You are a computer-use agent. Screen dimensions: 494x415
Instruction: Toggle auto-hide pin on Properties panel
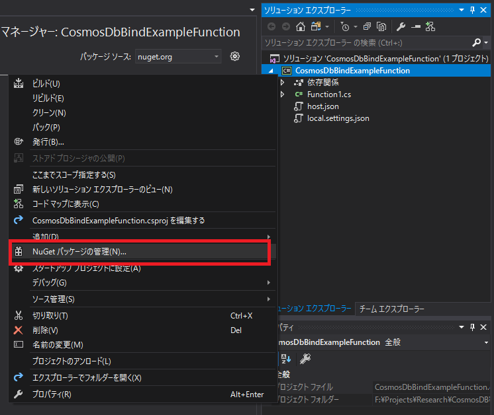472,327
